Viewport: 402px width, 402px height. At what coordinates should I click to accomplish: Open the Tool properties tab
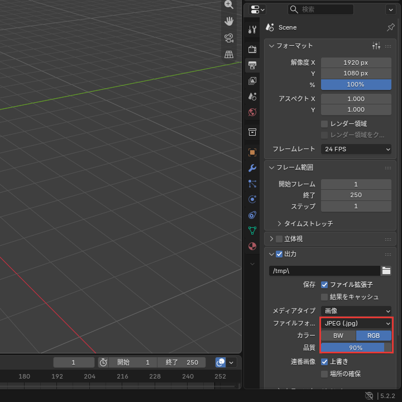tap(252, 29)
